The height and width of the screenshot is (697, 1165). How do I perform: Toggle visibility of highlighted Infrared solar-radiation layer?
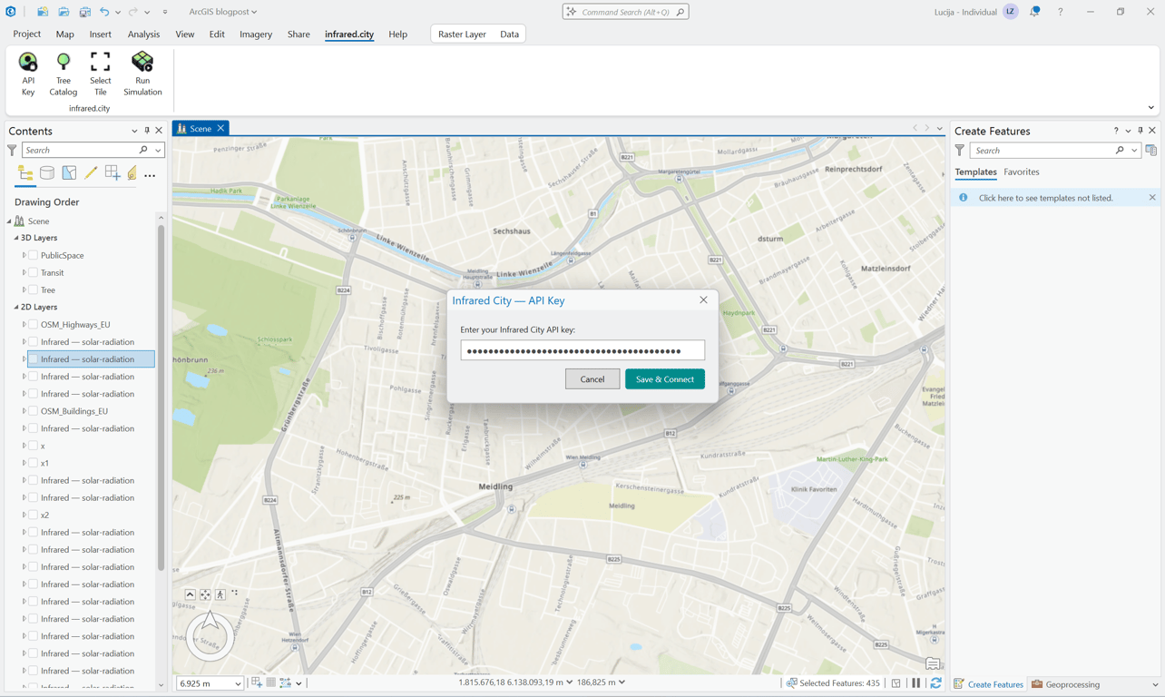[x=34, y=359]
